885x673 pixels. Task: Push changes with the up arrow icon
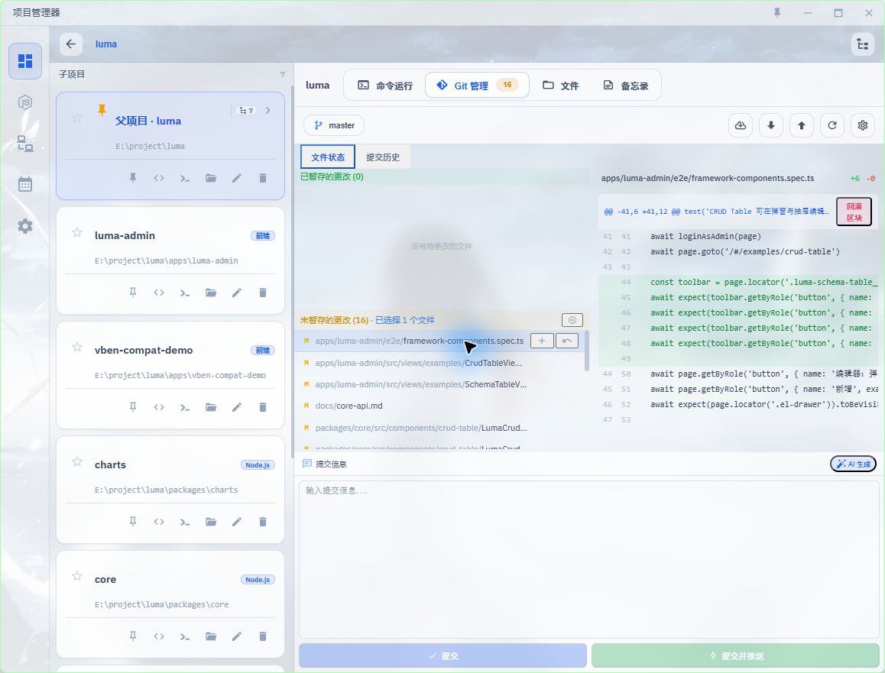click(x=802, y=125)
